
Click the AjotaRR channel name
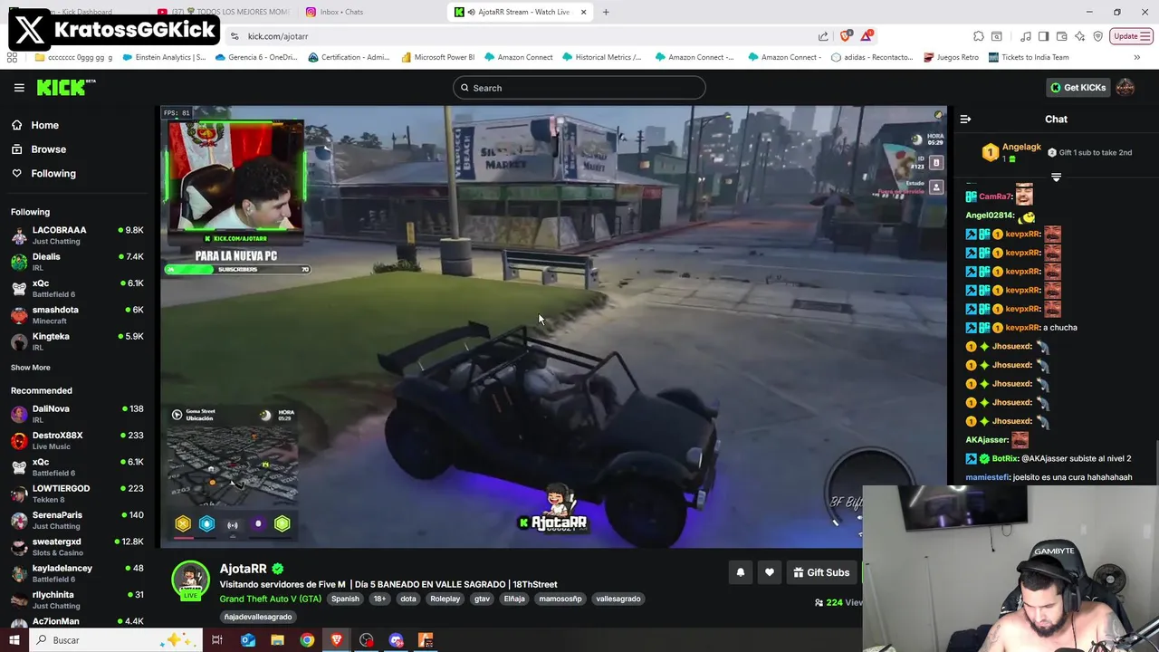tap(243, 569)
